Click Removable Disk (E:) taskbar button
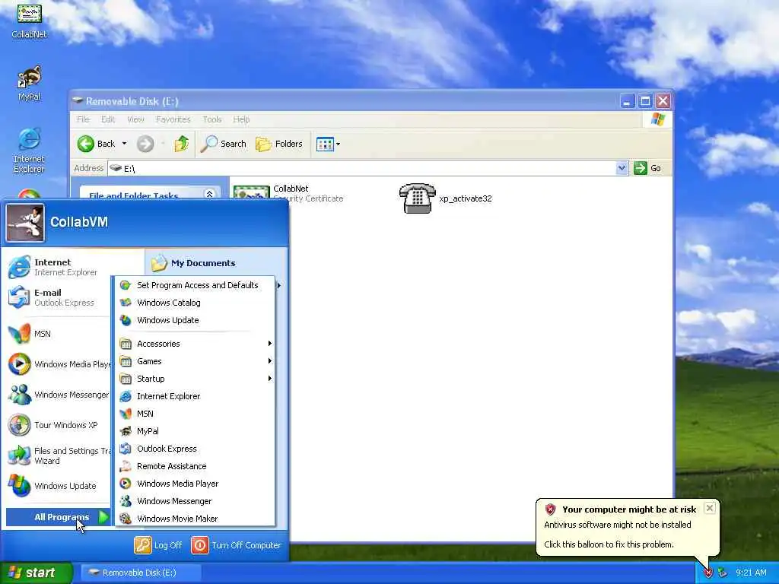This screenshot has height=584, width=779. tap(140, 573)
